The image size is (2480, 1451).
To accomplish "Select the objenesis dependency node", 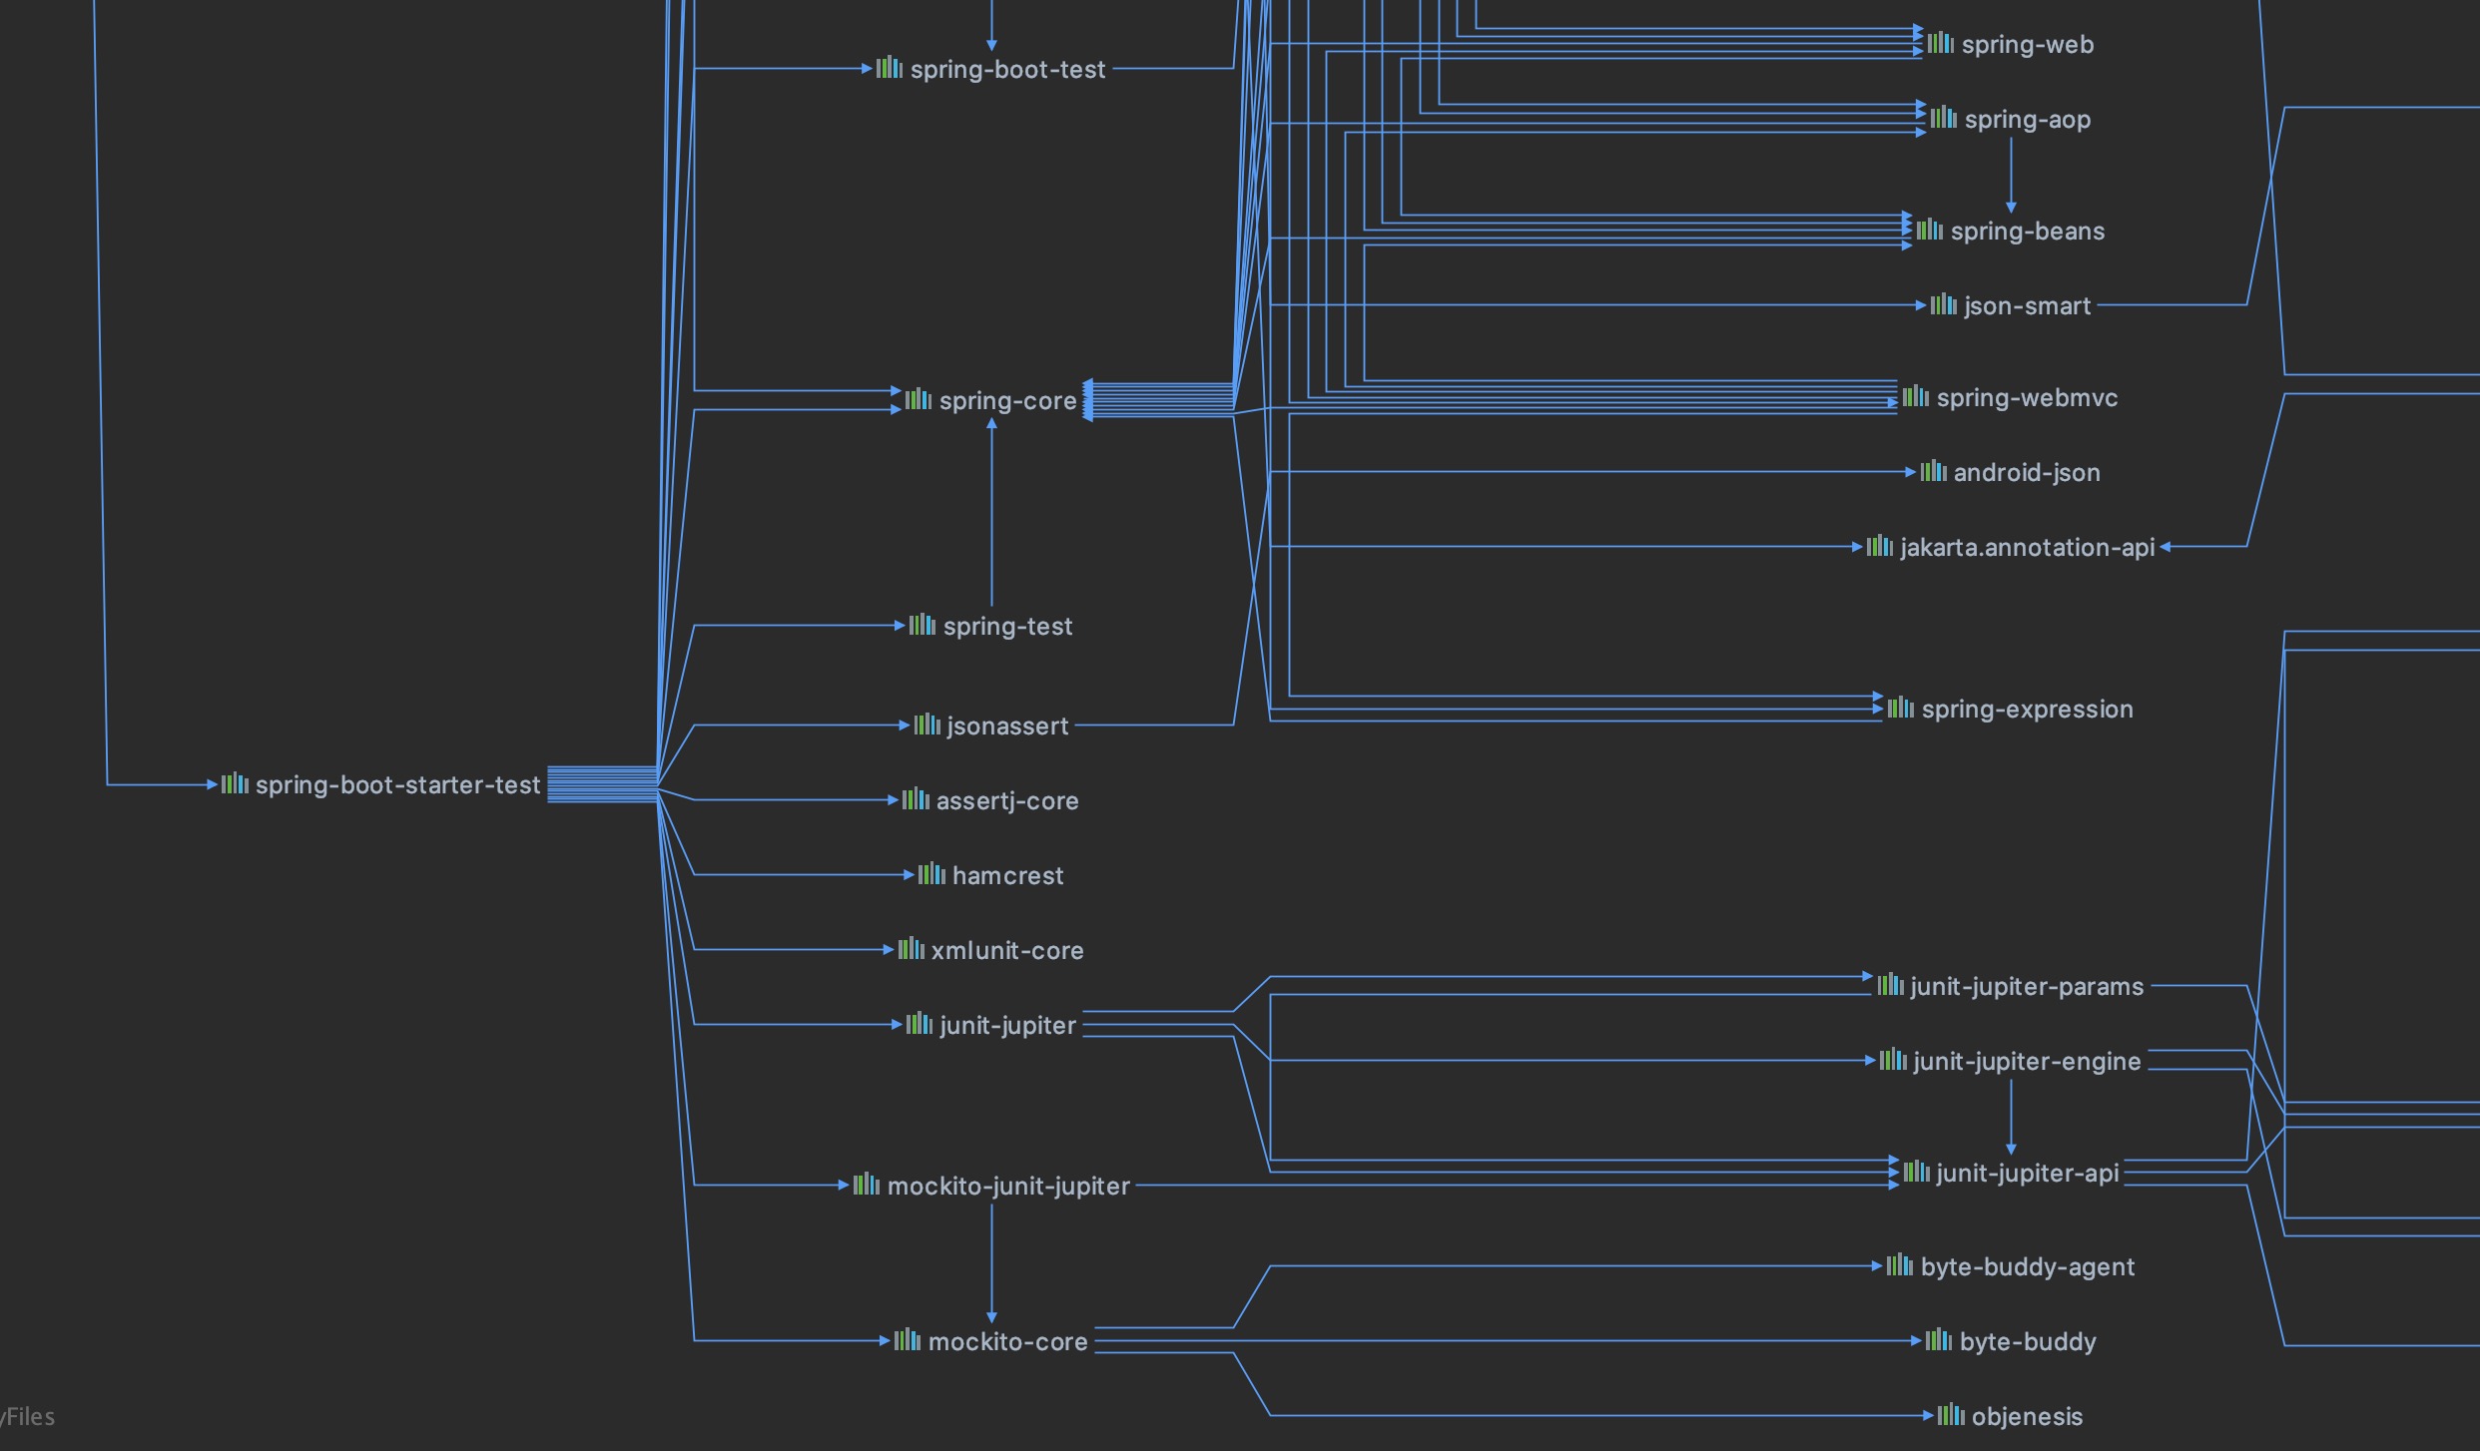I will pos(2027,1416).
